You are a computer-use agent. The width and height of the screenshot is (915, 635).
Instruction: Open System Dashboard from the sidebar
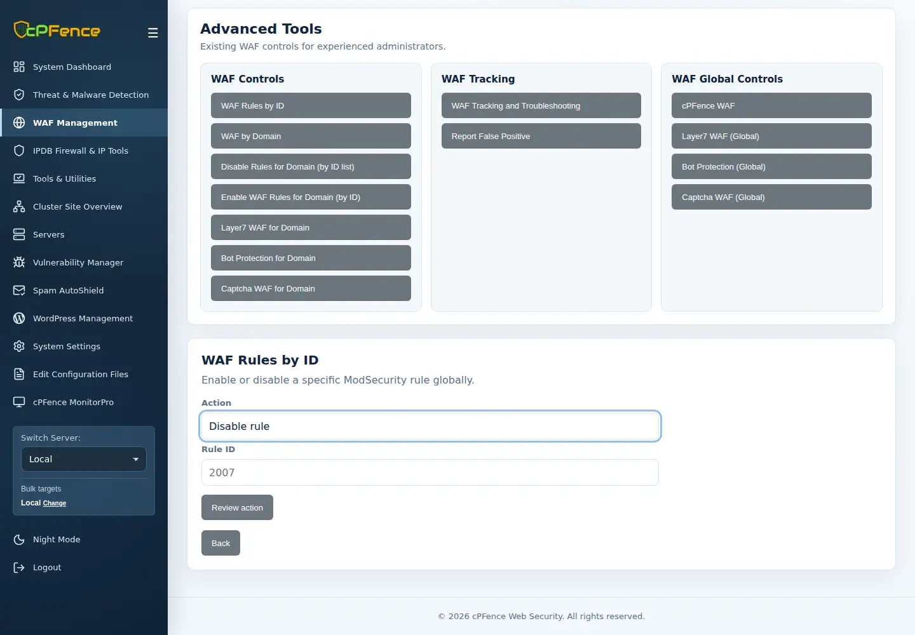pyautogui.click(x=84, y=67)
